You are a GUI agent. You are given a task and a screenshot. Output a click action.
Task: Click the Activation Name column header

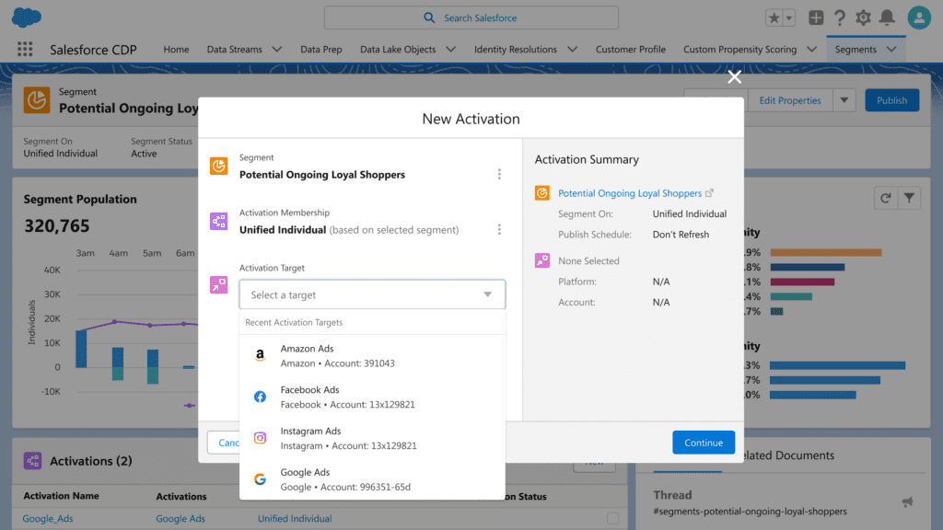[x=62, y=496]
